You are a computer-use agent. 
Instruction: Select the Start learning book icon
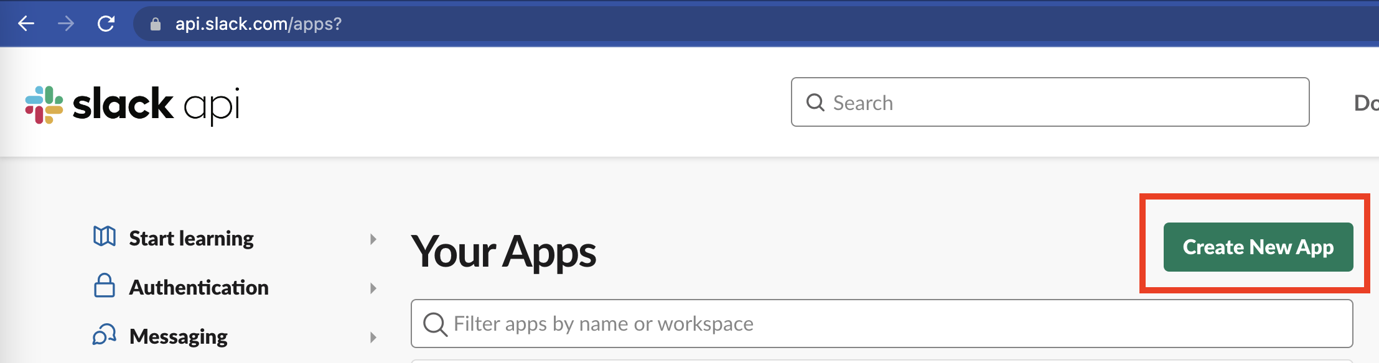click(x=105, y=237)
